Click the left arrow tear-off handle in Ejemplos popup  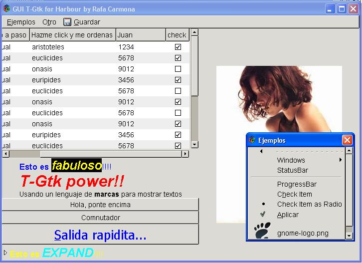click(x=261, y=151)
